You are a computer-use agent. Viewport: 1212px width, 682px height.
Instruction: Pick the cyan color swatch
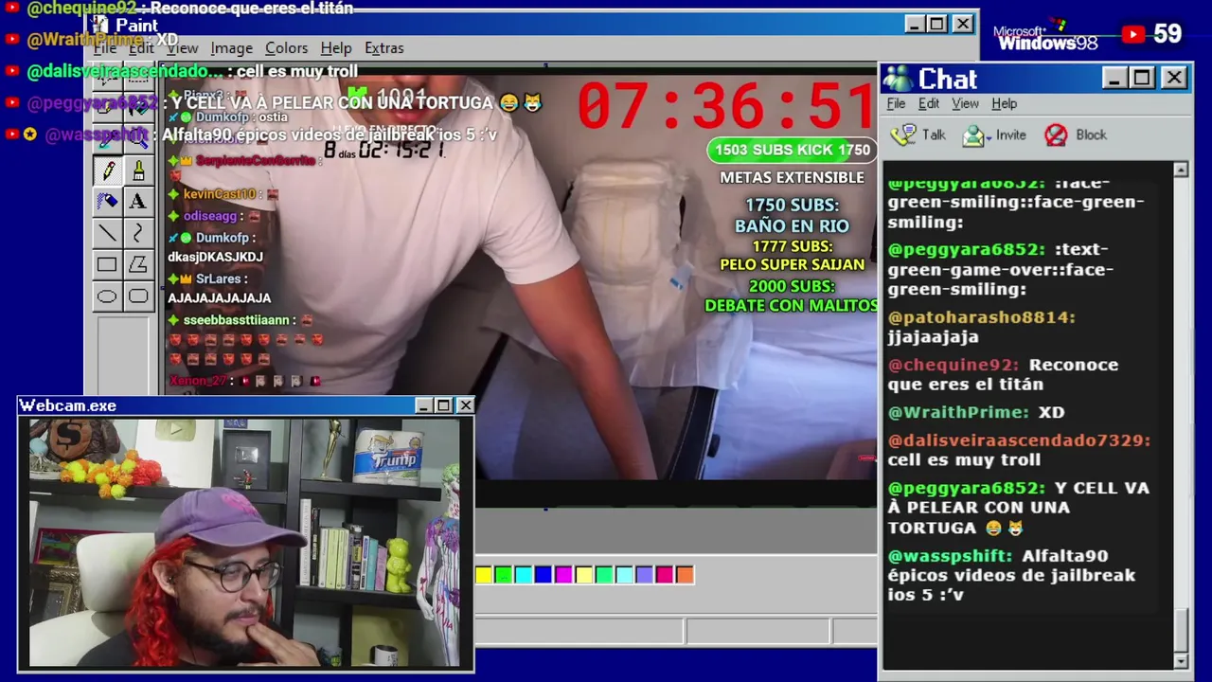click(x=524, y=575)
